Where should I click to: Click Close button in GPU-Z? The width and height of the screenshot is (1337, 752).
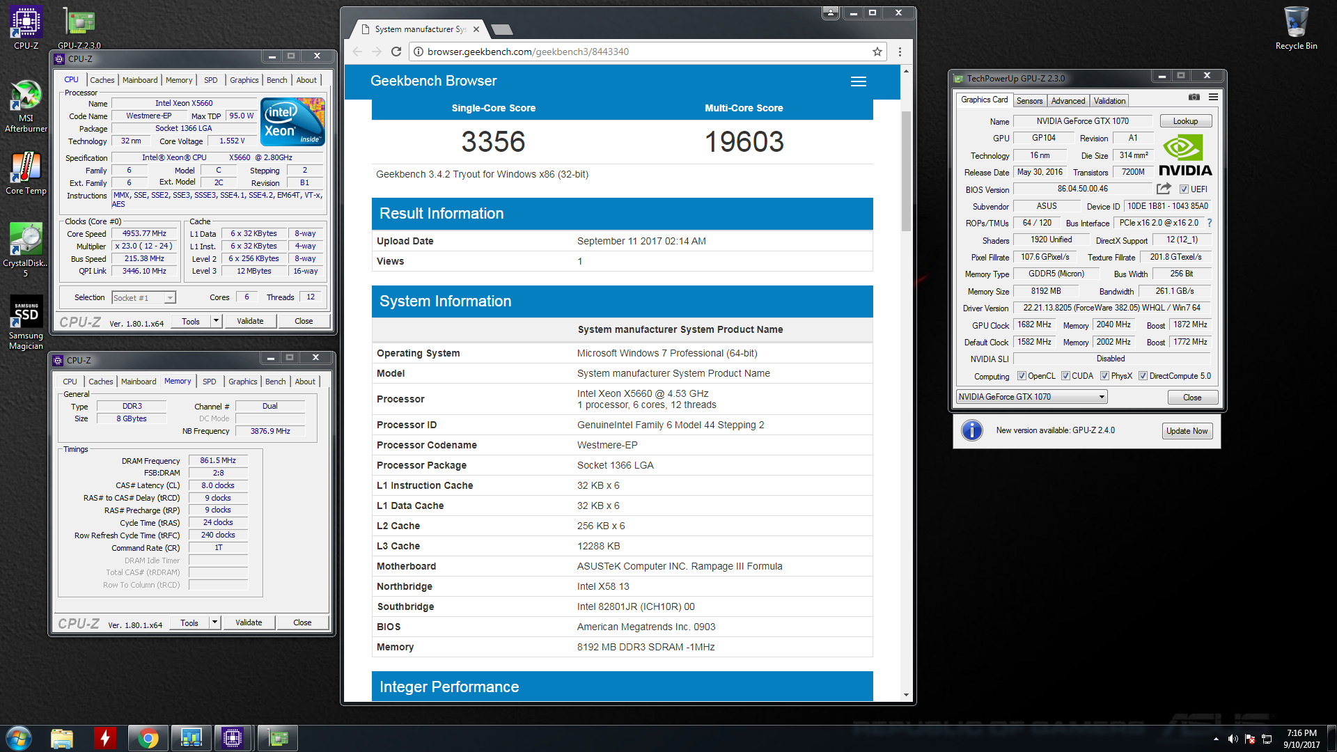click(1192, 398)
